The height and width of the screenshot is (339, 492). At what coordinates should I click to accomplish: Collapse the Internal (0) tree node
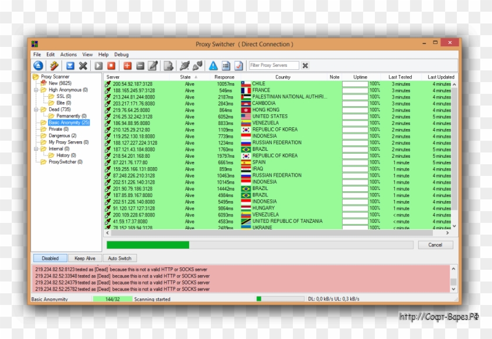[36, 149]
